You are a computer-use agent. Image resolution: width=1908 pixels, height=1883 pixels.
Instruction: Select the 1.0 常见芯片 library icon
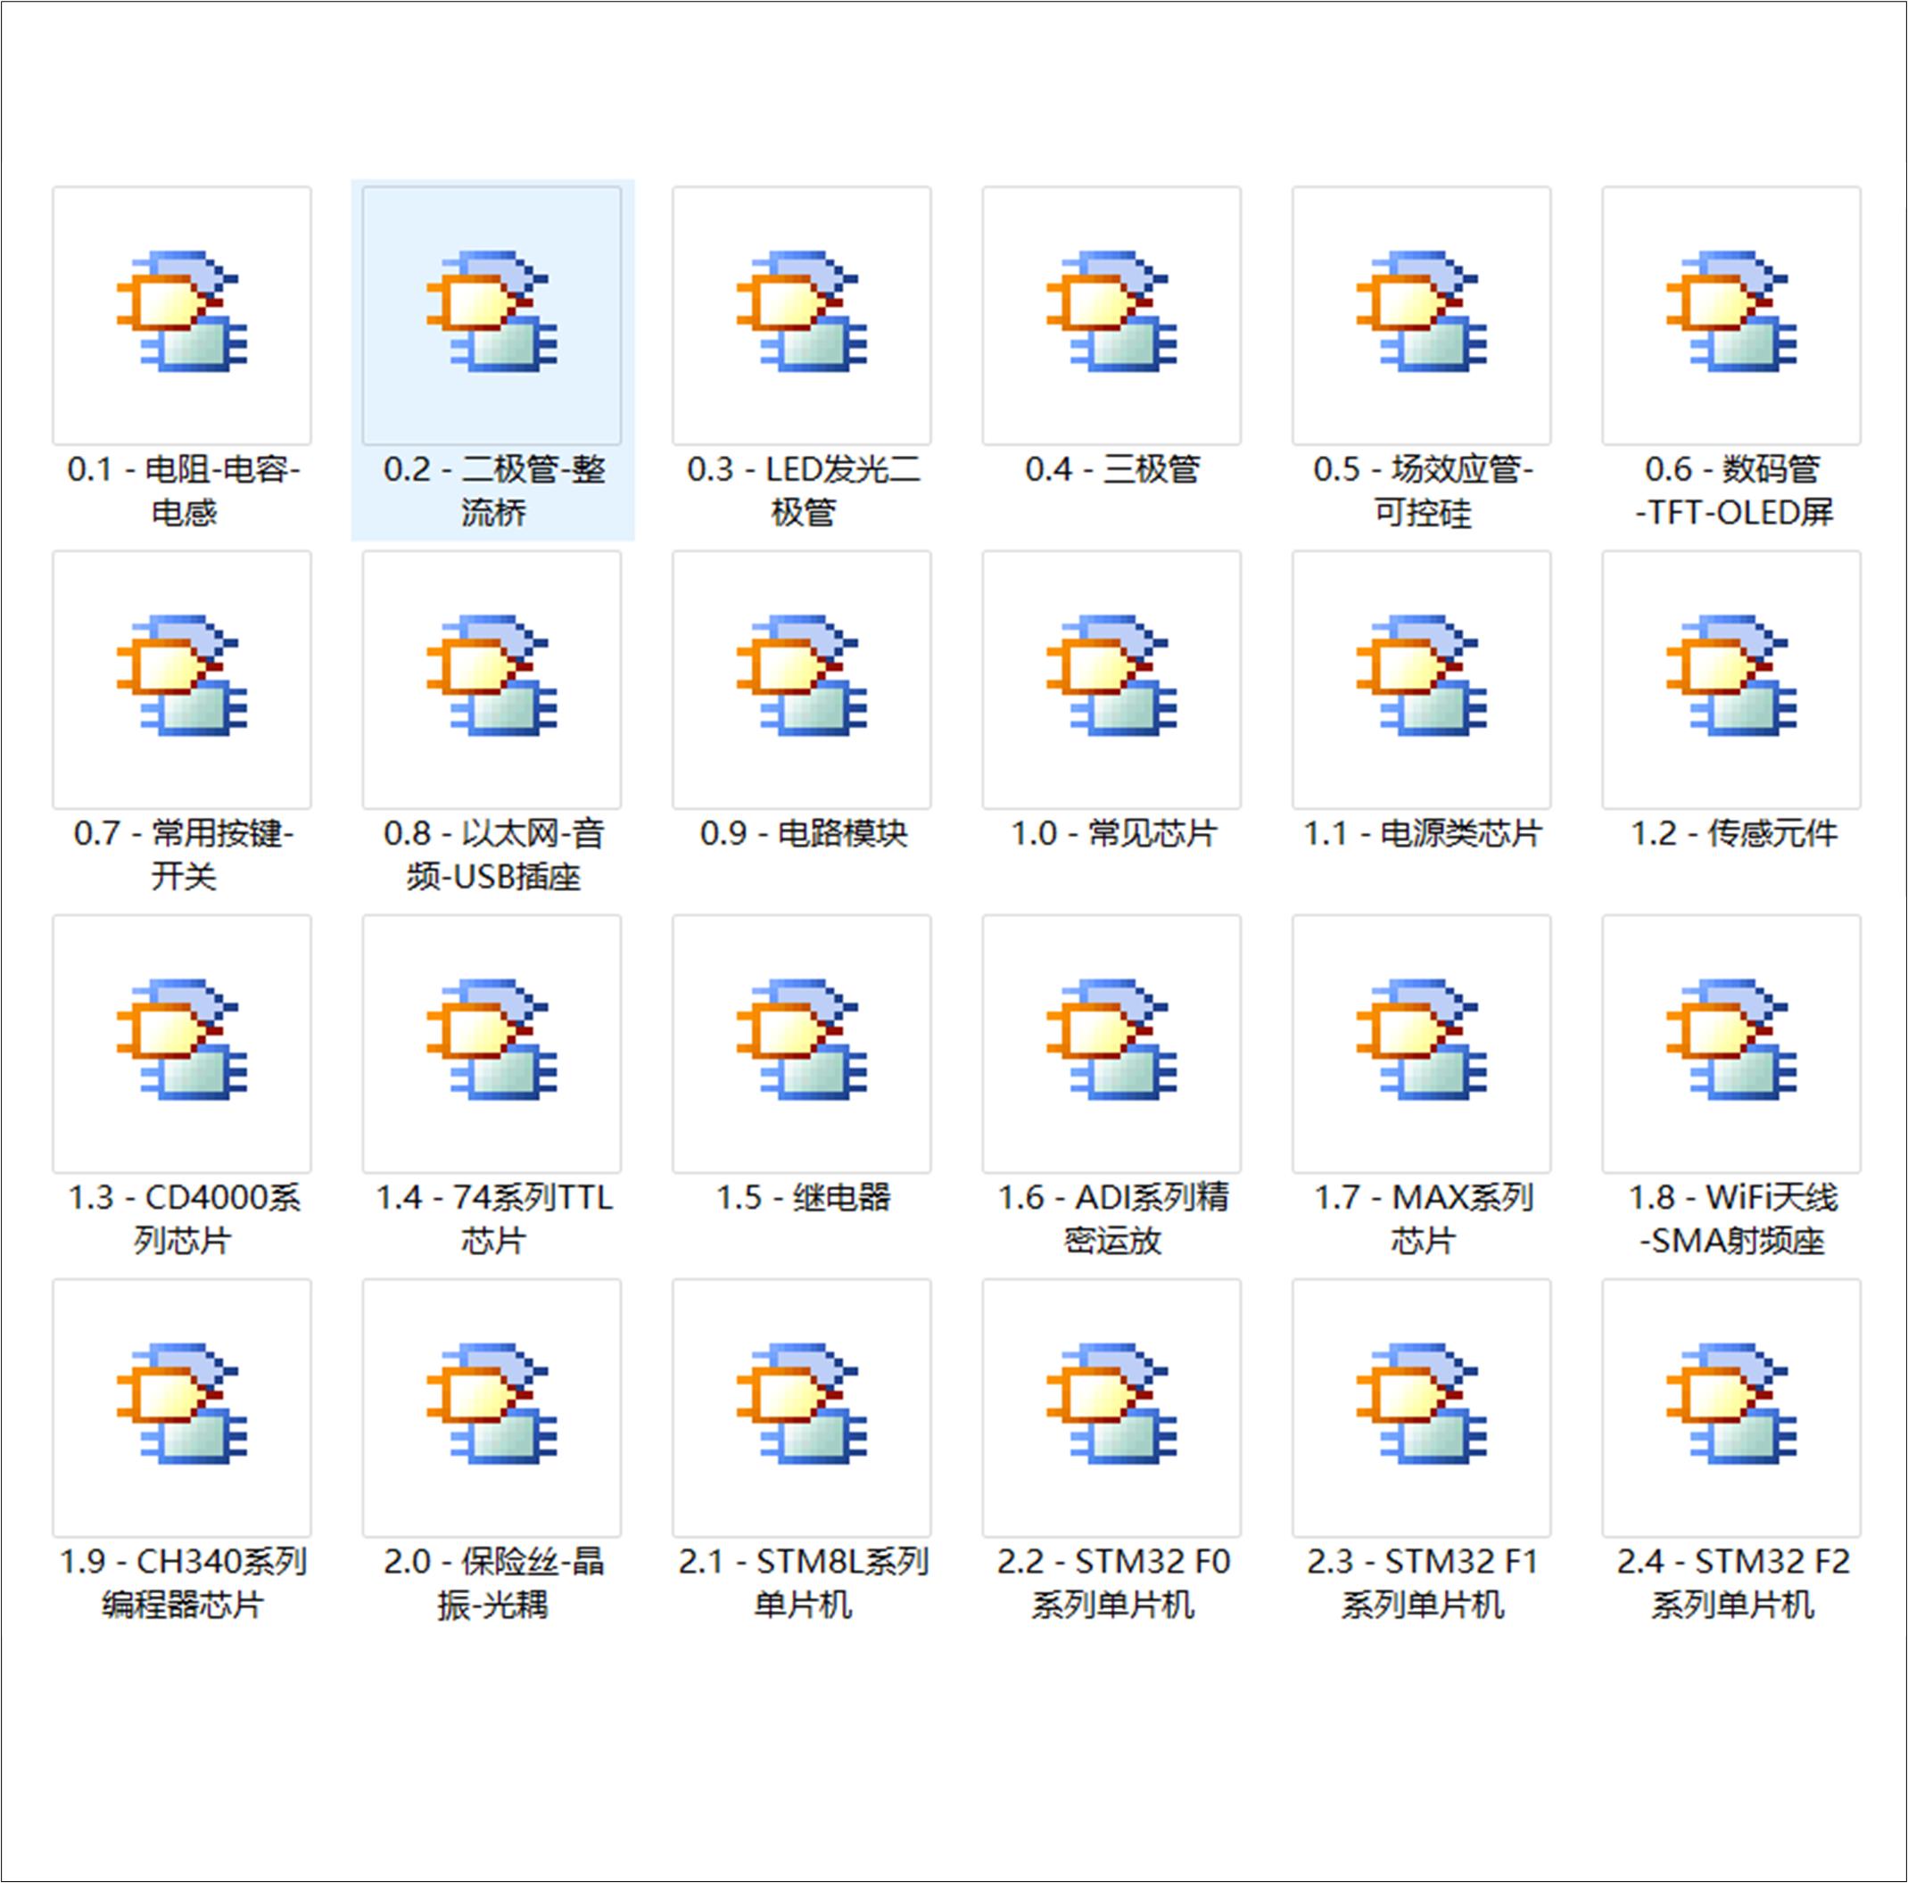[x=1112, y=680]
